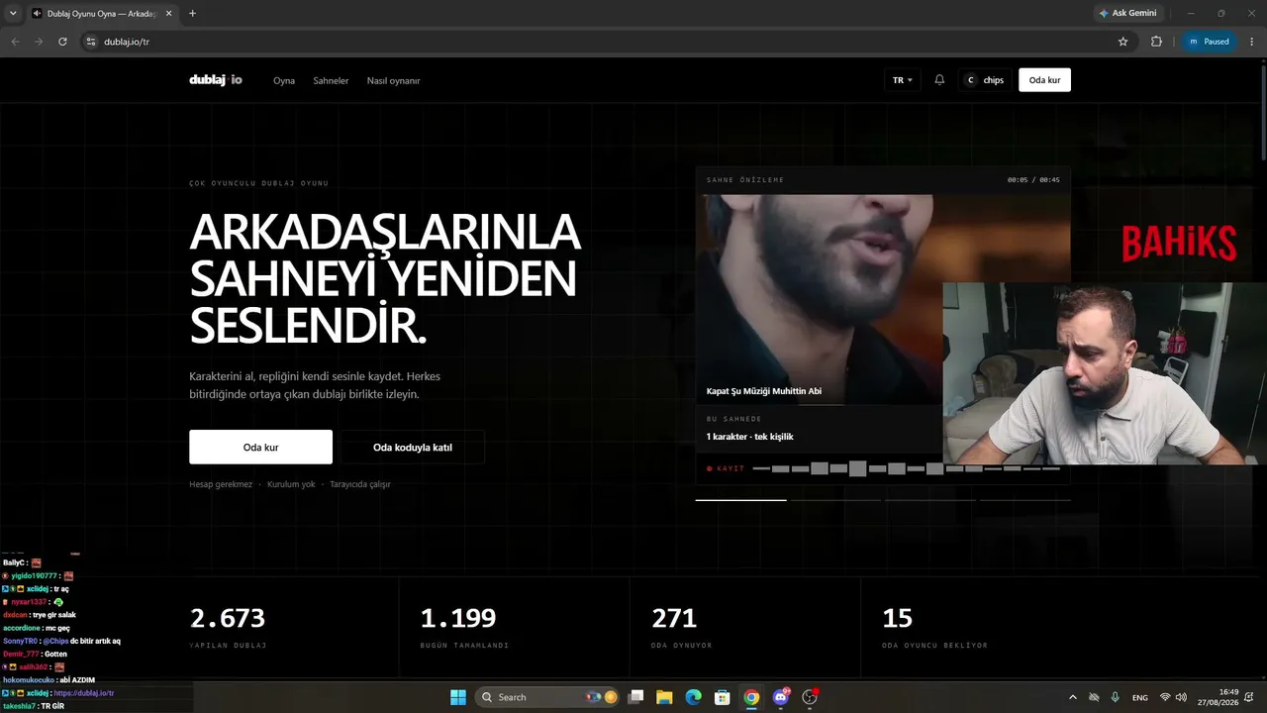Click the microphone icon in system tray
The image size is (1267, 713).
click(x=1116, y=697)
